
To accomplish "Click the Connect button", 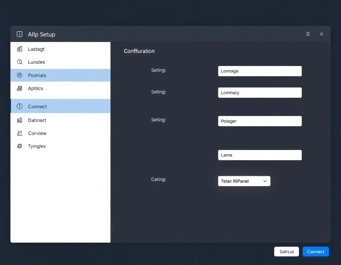I will 316,251.
